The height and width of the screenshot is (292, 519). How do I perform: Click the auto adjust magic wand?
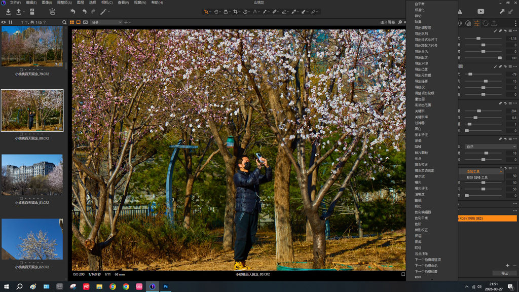[x=103, y=12]
